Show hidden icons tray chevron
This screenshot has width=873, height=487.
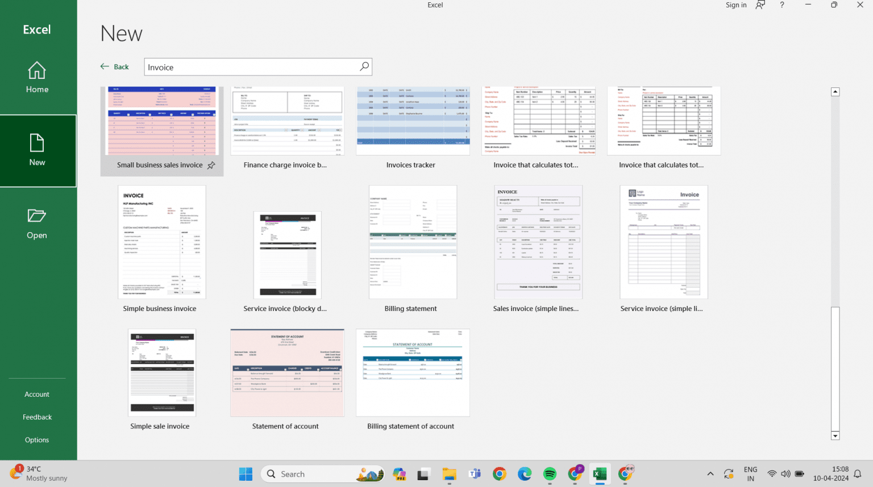point(710,474)
